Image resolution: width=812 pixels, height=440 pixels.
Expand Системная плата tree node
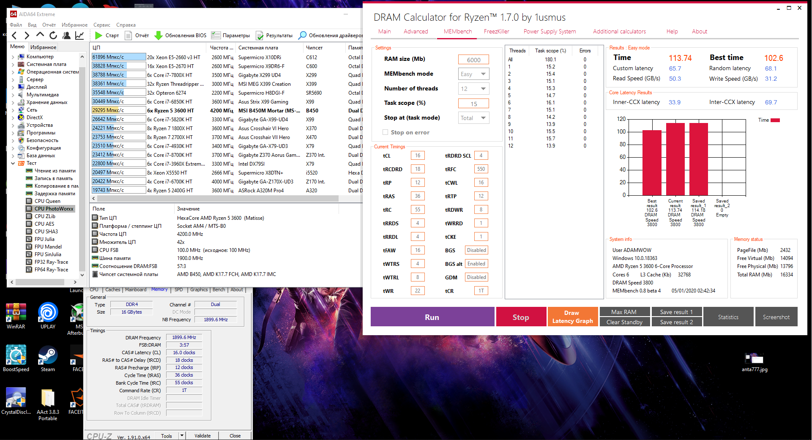click(13, 64)
